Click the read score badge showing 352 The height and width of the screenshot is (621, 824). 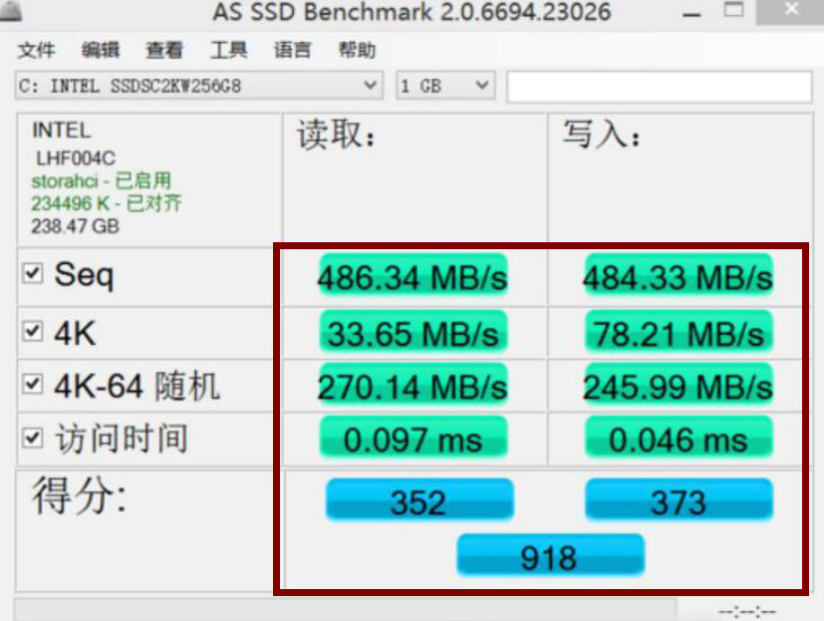418,501
